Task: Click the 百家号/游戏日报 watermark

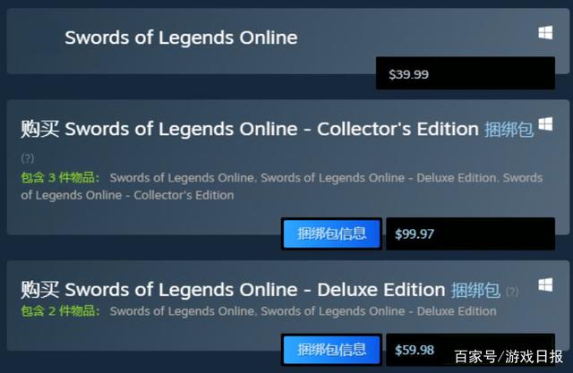Action: [x=509, y=357]
